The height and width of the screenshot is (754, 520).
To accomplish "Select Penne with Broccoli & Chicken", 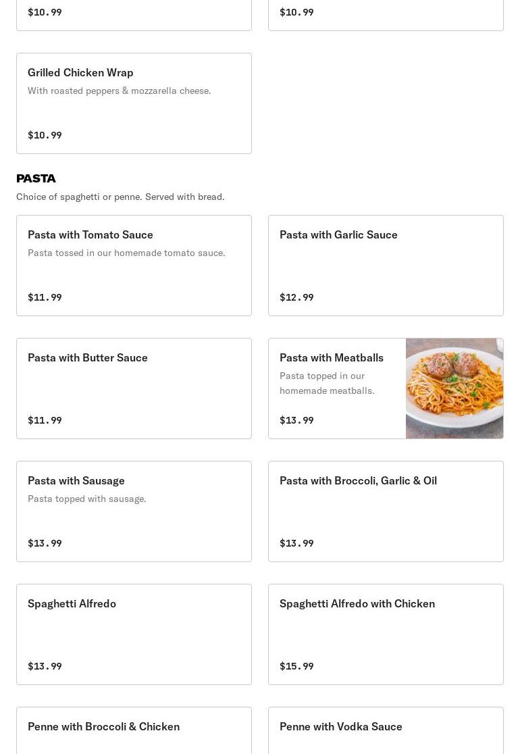I will pos(134,730).
